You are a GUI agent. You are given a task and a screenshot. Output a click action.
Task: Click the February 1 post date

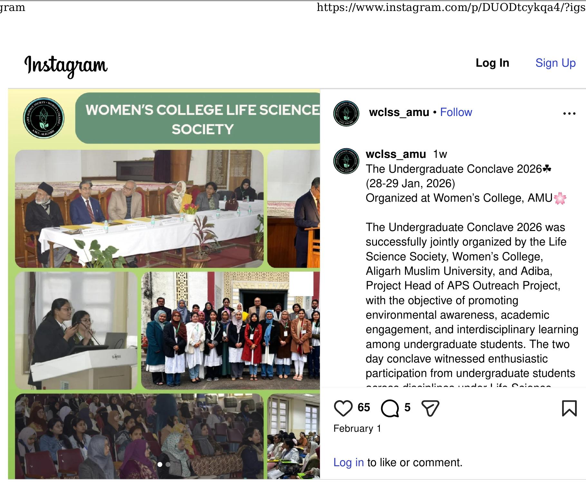pos(357,429)
